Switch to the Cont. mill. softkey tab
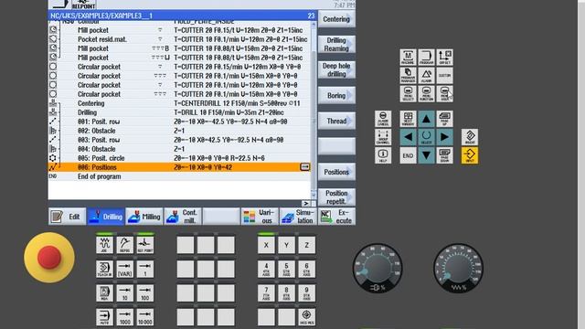 pyautogui.click(x=183, y=217)
